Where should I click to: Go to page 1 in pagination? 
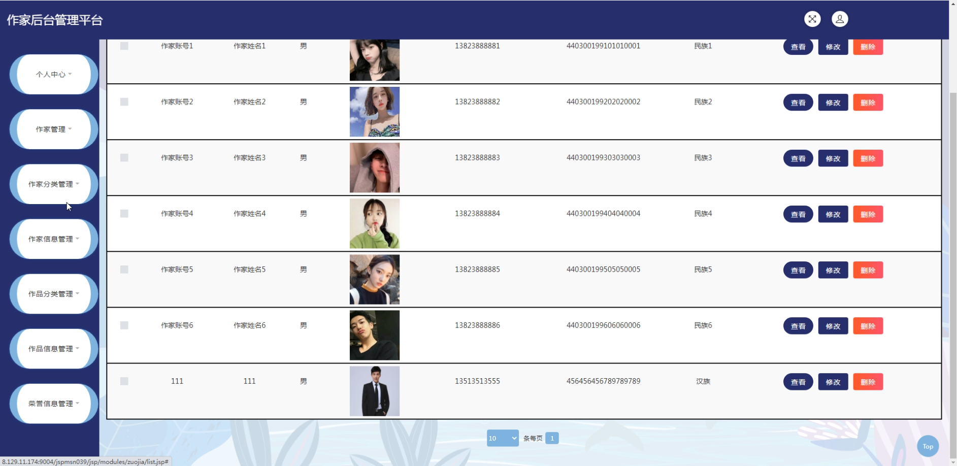coord(552,438)
